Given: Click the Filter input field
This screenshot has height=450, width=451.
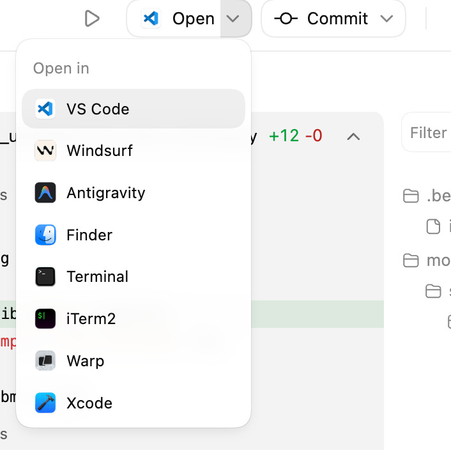Looking at the screenshot, I should tap(426, 132).
